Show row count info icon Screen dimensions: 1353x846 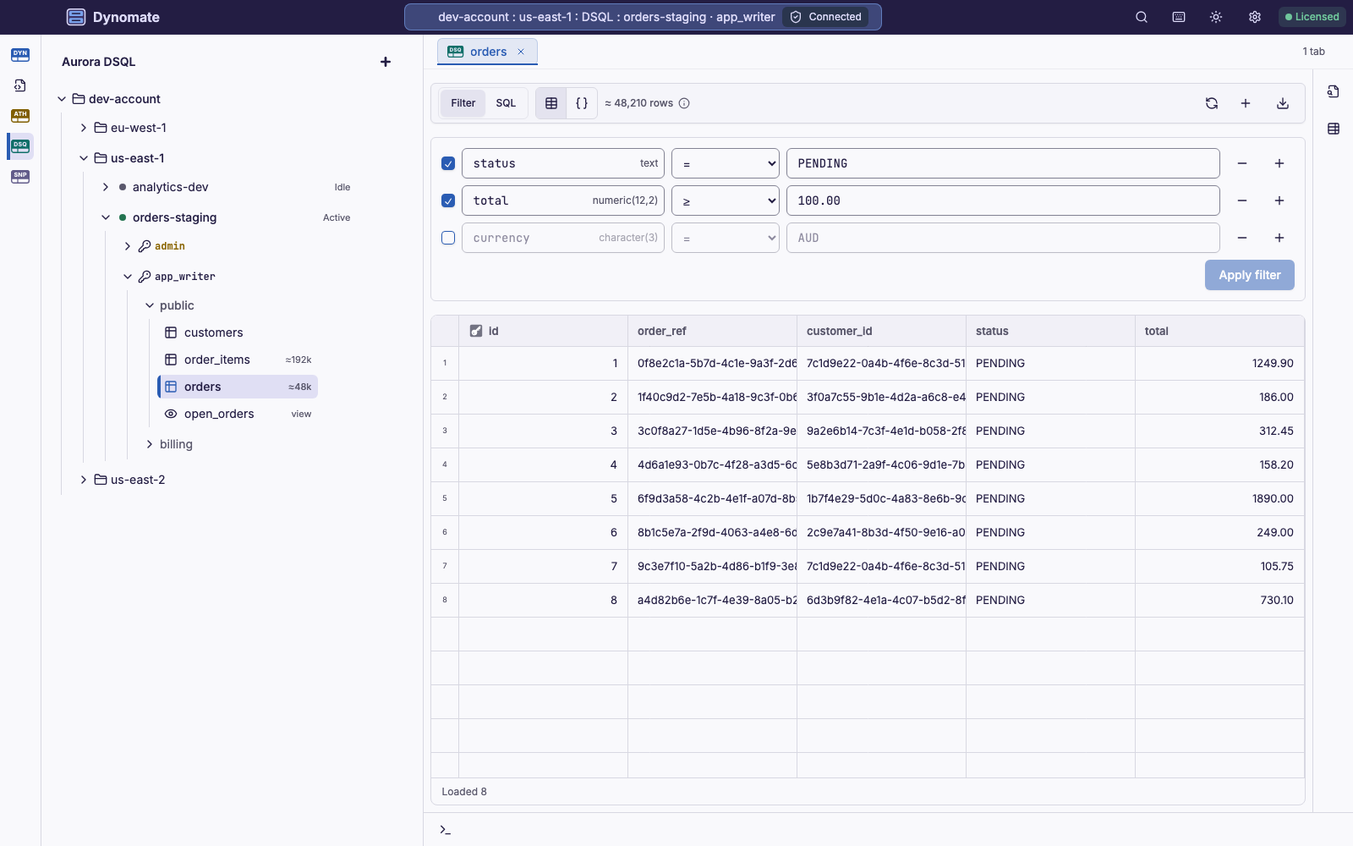click(685, 103)
